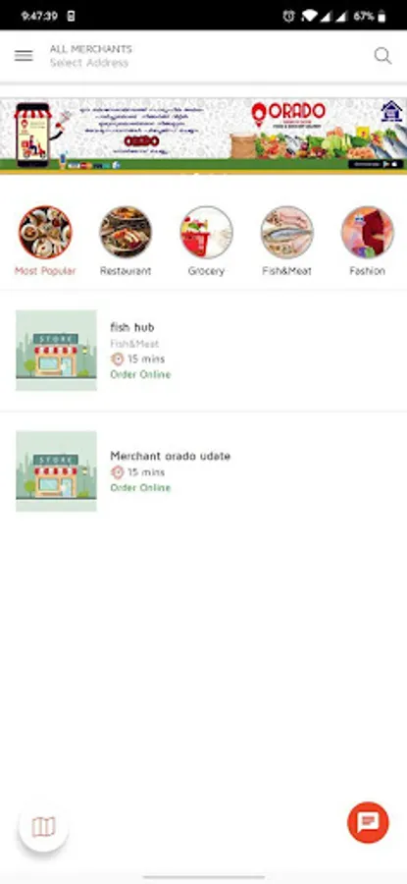Open the ORADO promotional banner
The width and height of the screenshot is (407, 884).
(203, 136)
